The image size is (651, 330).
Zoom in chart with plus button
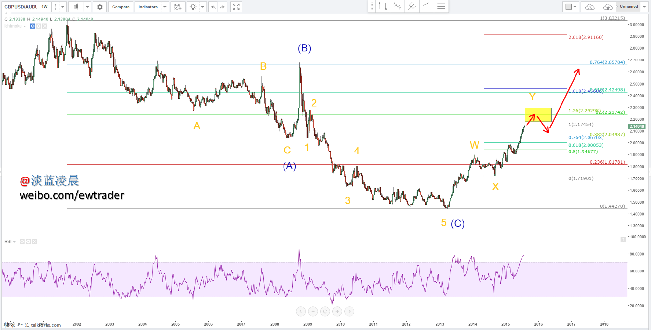[x=337, y=311]
